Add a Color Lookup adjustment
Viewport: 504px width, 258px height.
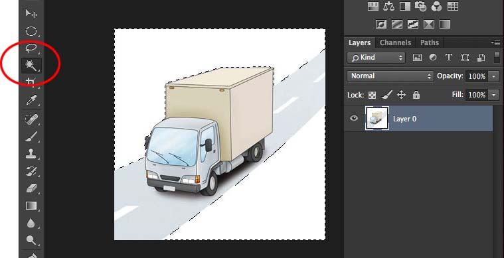pyautogui.click(x=453, y=6)
